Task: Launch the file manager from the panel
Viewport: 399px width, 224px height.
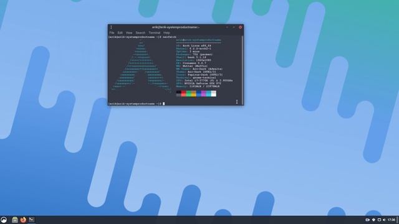Action: (15, 220)
